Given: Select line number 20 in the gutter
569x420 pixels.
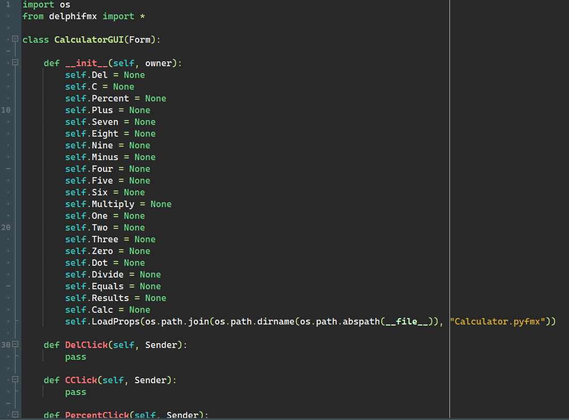Looking at the screenshot, I should 6,227.
